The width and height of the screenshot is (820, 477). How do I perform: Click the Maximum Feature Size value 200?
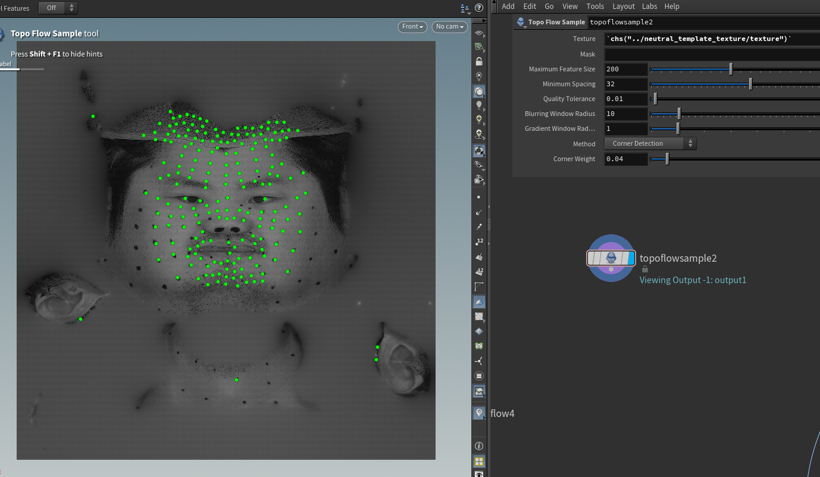tap(626, 69)
